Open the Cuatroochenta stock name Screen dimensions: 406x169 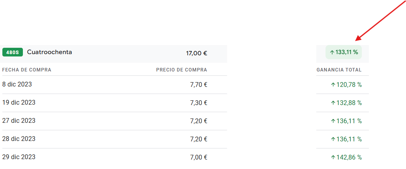49,52
